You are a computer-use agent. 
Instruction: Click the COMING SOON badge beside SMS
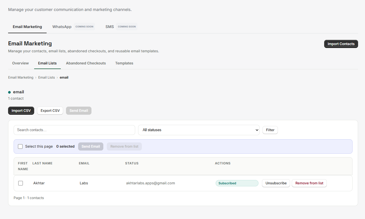point(127,27)
